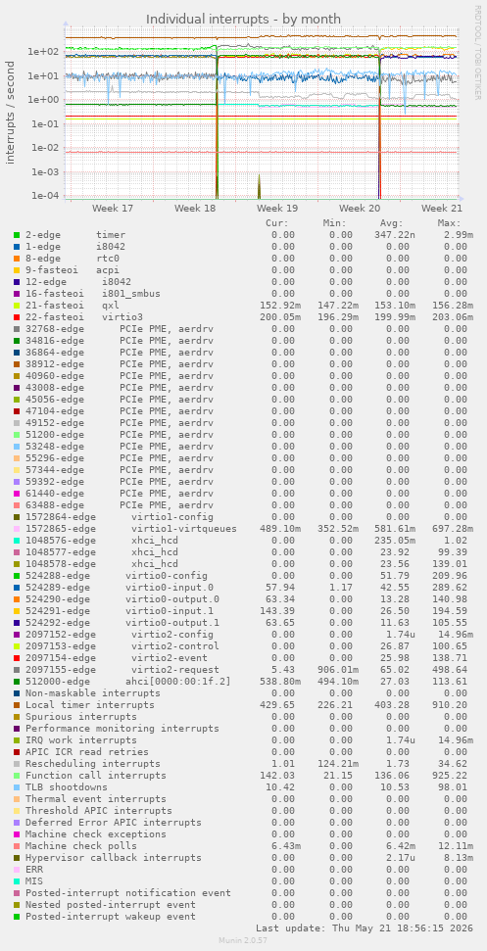Screen dimensions: 487x951
Task: Click the green timer legend swatch
Action: point(17,235)
